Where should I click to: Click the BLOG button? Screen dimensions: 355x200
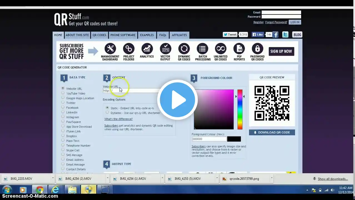tap(297, 35)
